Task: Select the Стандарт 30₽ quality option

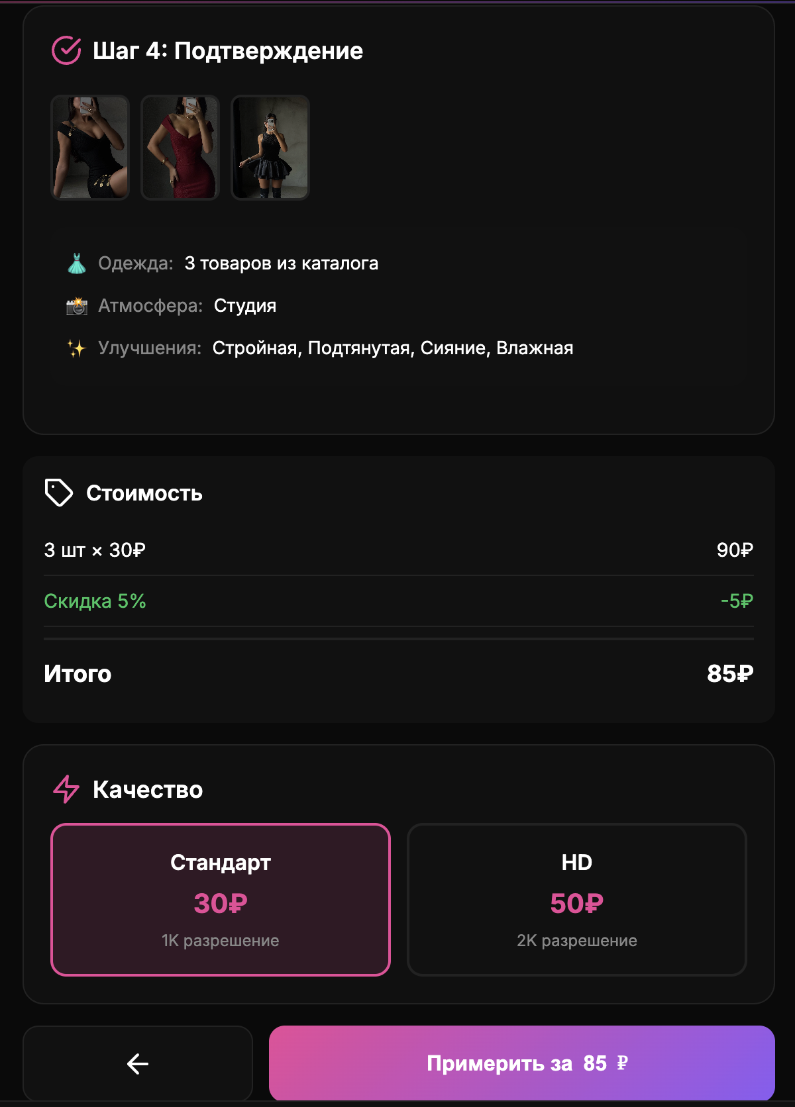Action: pyautogui.click(x=221, y=899)
